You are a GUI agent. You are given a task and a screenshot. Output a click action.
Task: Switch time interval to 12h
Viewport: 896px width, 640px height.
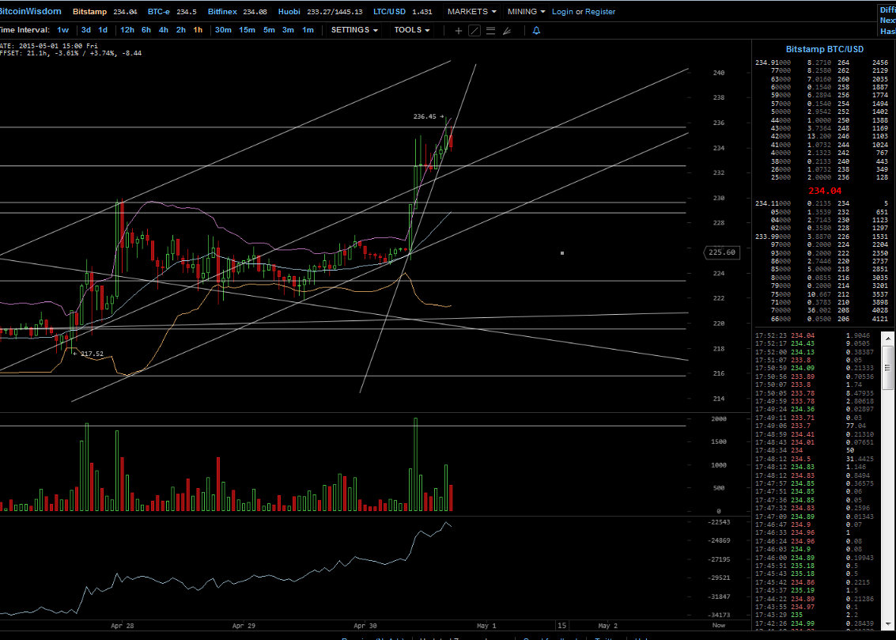(127, 30)
